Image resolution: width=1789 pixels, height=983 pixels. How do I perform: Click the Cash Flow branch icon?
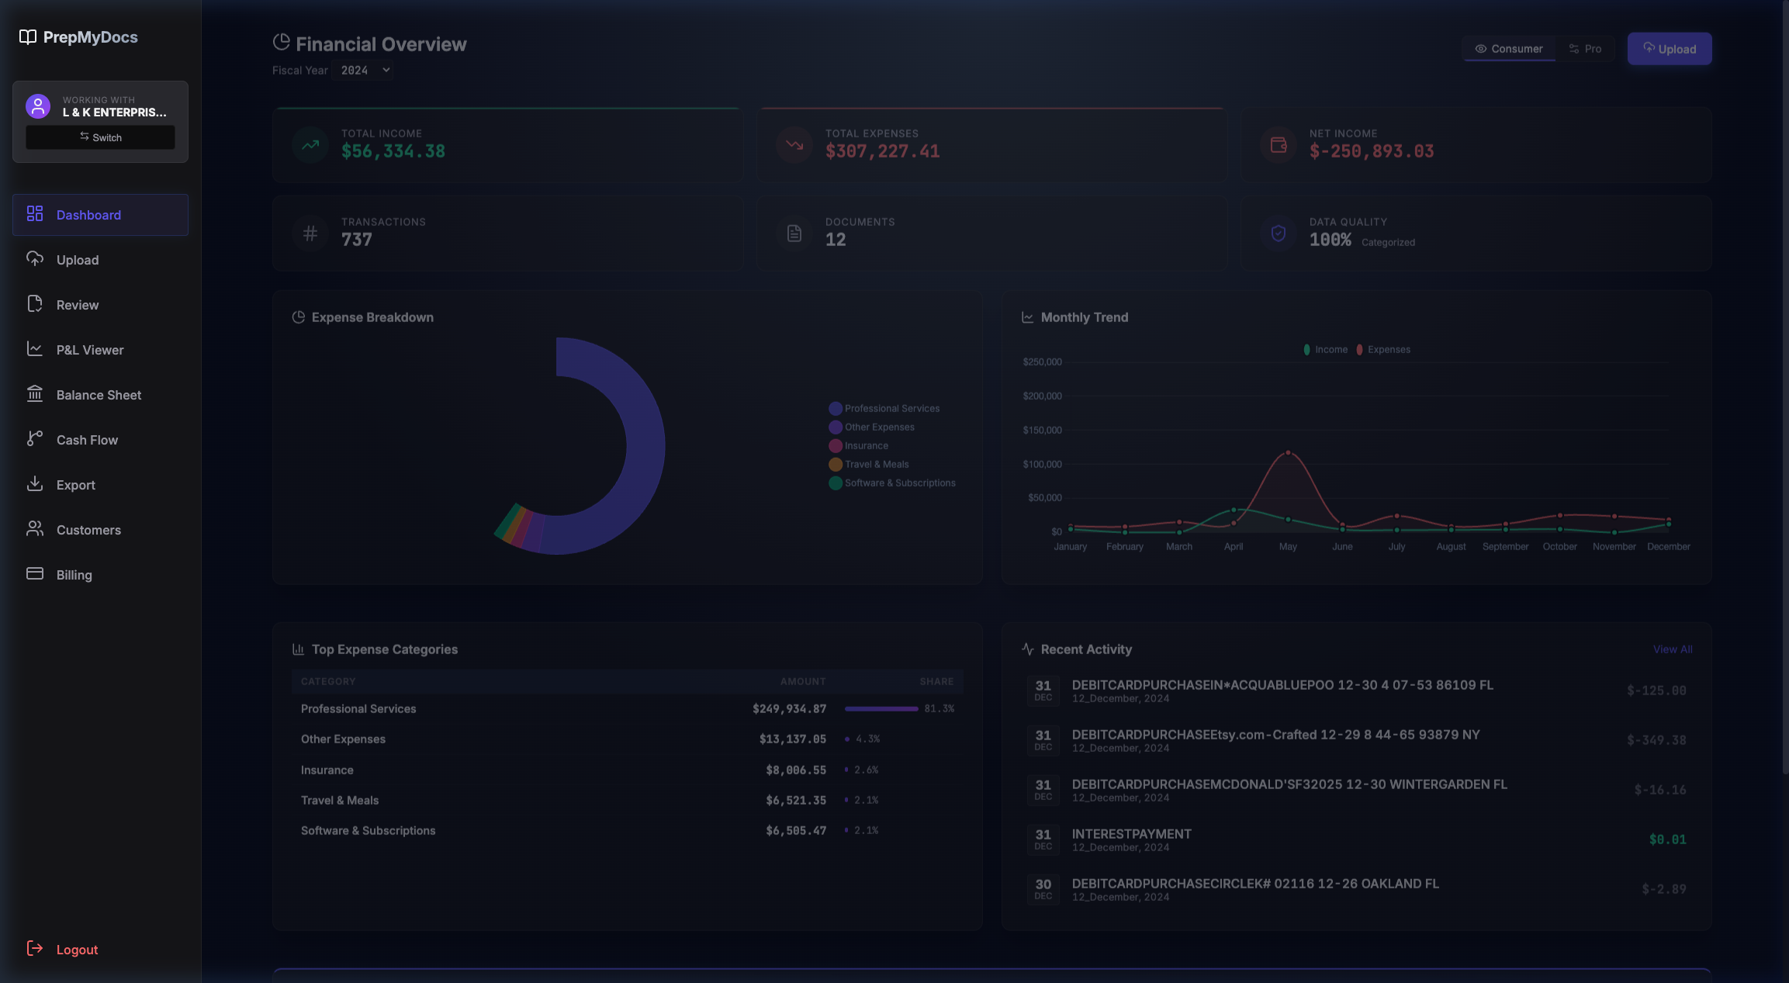[x=35, y=438]
